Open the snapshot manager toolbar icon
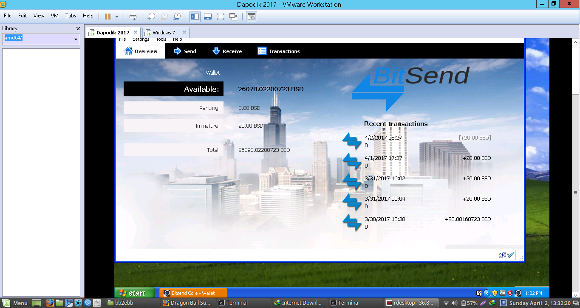Image resolution: width=580 pixels, height=308 pixels. [x=177, y=17]
